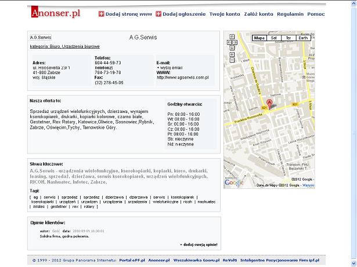Open the infotec tag
The width and height of the screenshot is (357, 267).
pyautogui.click(x=39, y=207)
